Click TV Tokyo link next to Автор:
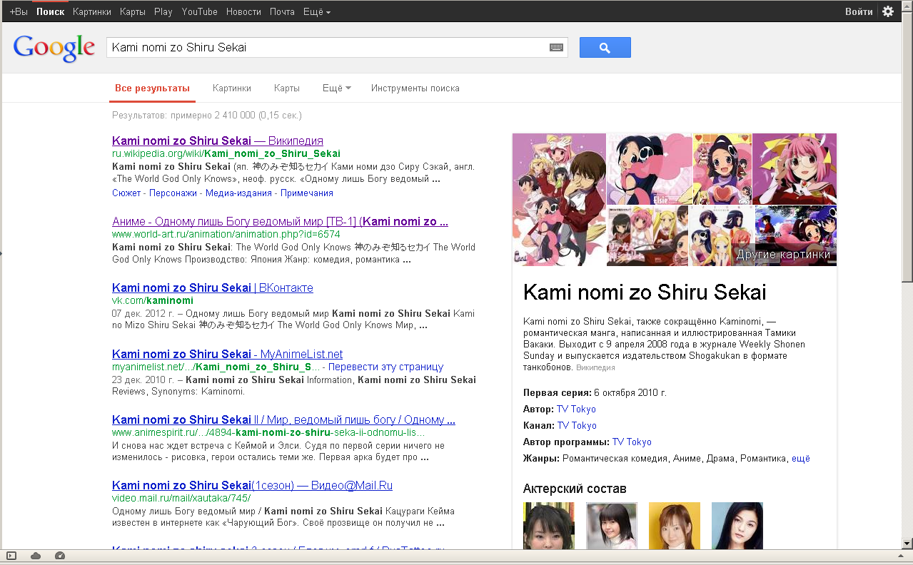Image resolution: width=913 pixels, height=565 pixels. click(x=576, y=409)
